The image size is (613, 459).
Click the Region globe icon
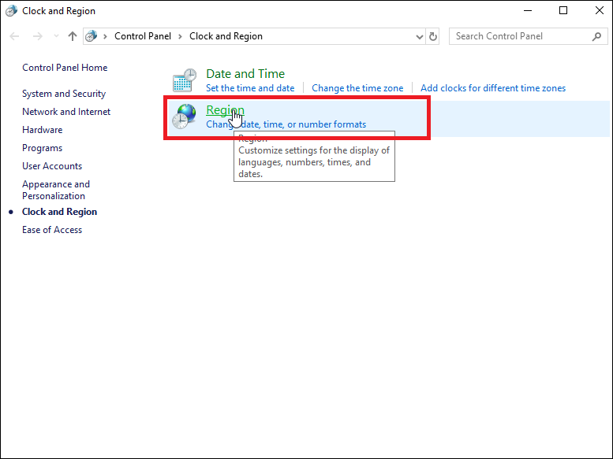[184, 117]
